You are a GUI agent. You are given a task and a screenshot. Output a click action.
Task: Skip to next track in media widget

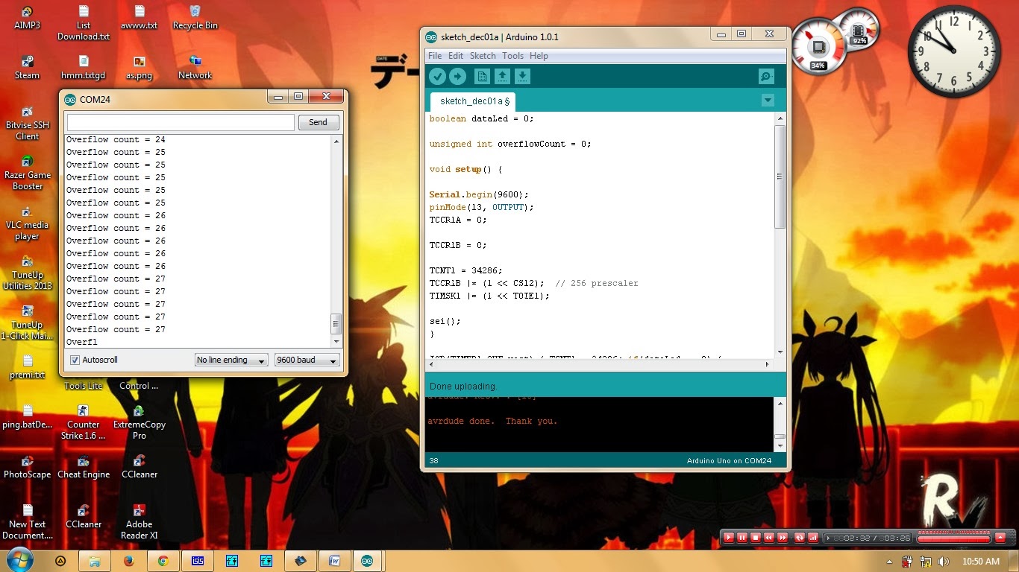pos(783,537)
